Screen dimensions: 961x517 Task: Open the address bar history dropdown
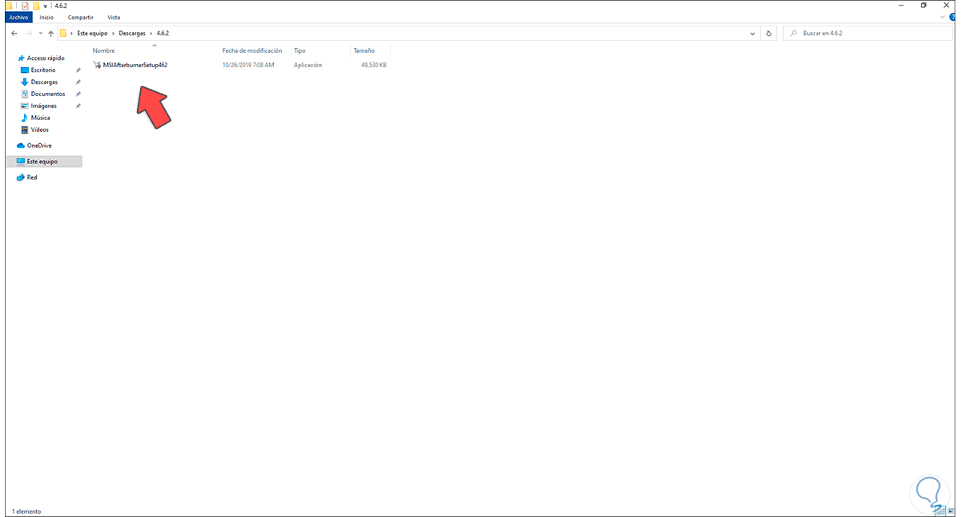[x=753, y=34]
